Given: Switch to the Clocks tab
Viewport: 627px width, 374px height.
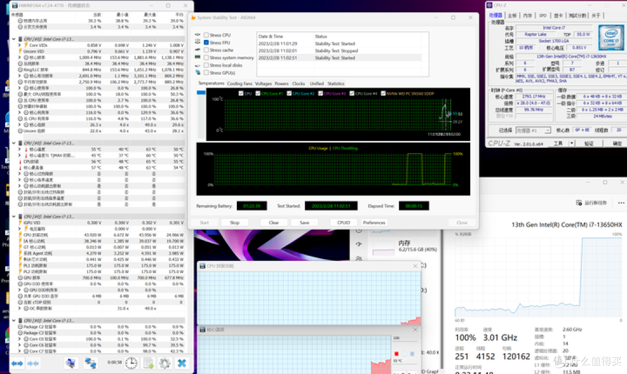Looking at the screenshot, I should 298,83.
